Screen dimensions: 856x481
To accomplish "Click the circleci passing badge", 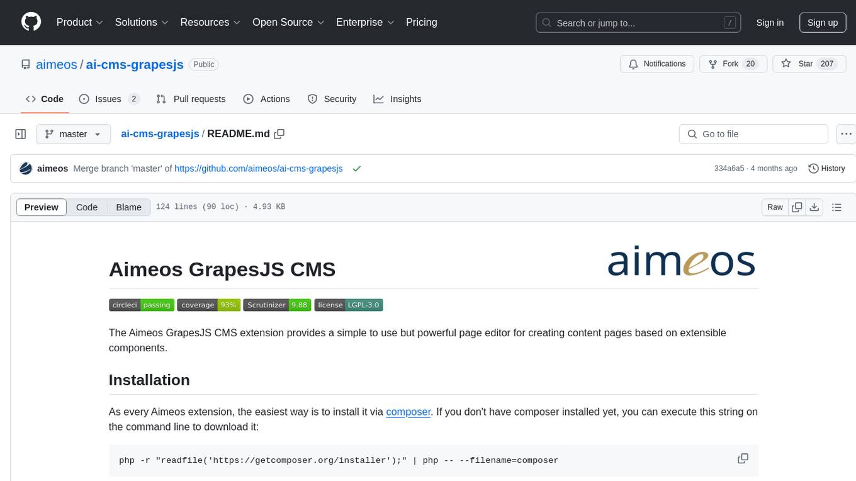I will click(142, 305).
